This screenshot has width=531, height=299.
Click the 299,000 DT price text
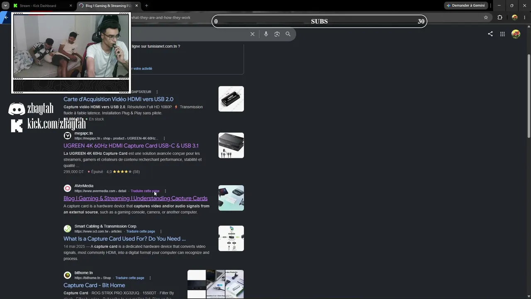(73, 172)
